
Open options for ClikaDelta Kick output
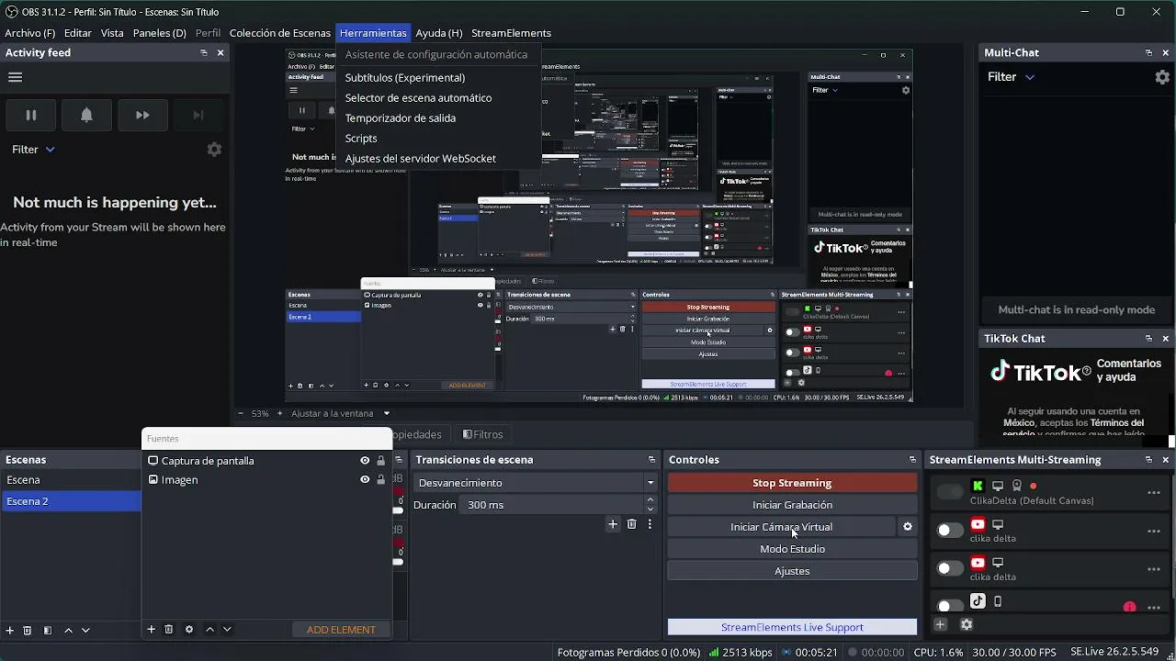tap(1154, 493)
